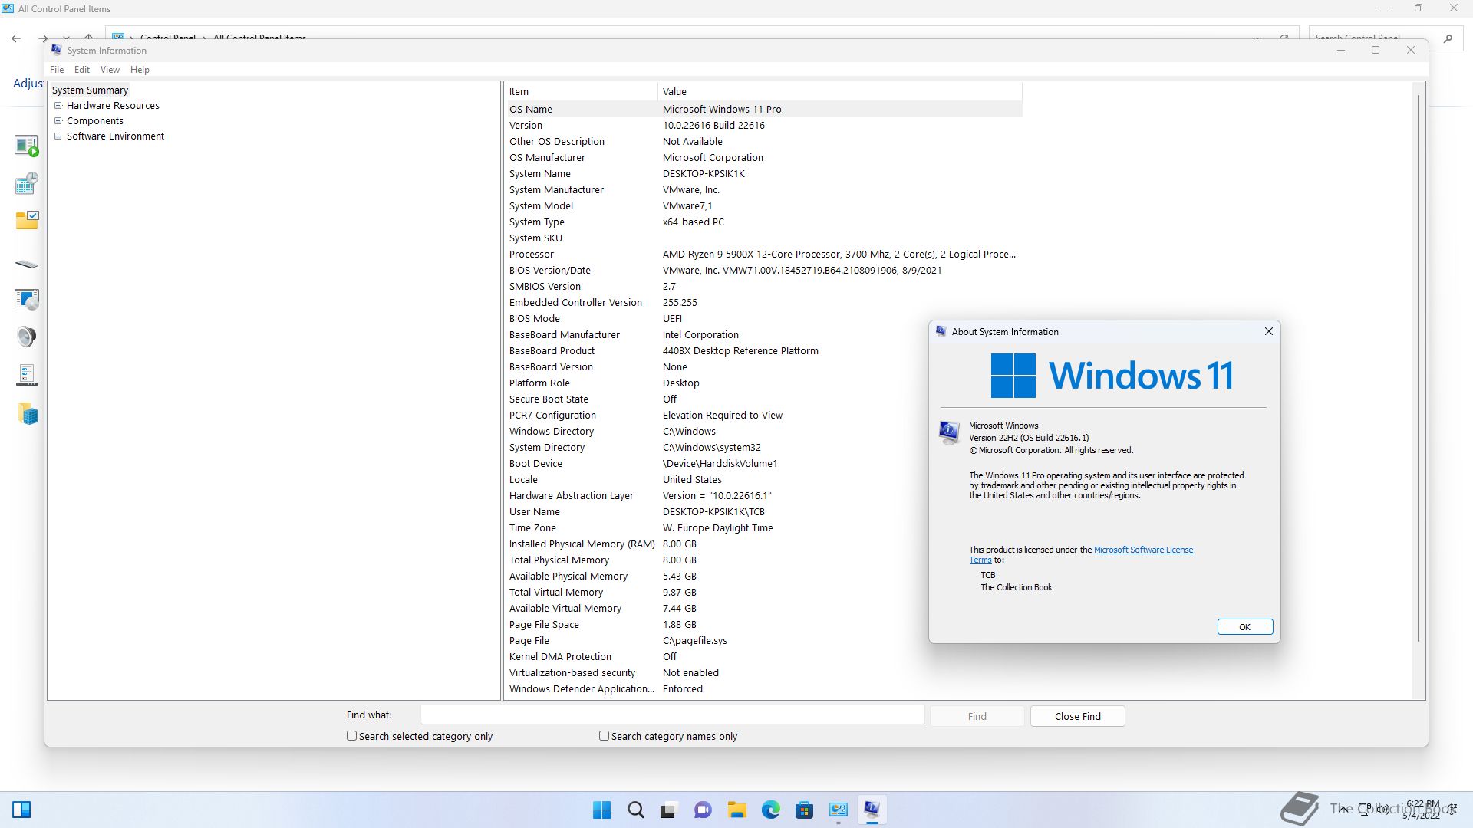1473x828 pixels.
Task: Open Windows Start menu in taskbar
Action: (x=602, y=810)
